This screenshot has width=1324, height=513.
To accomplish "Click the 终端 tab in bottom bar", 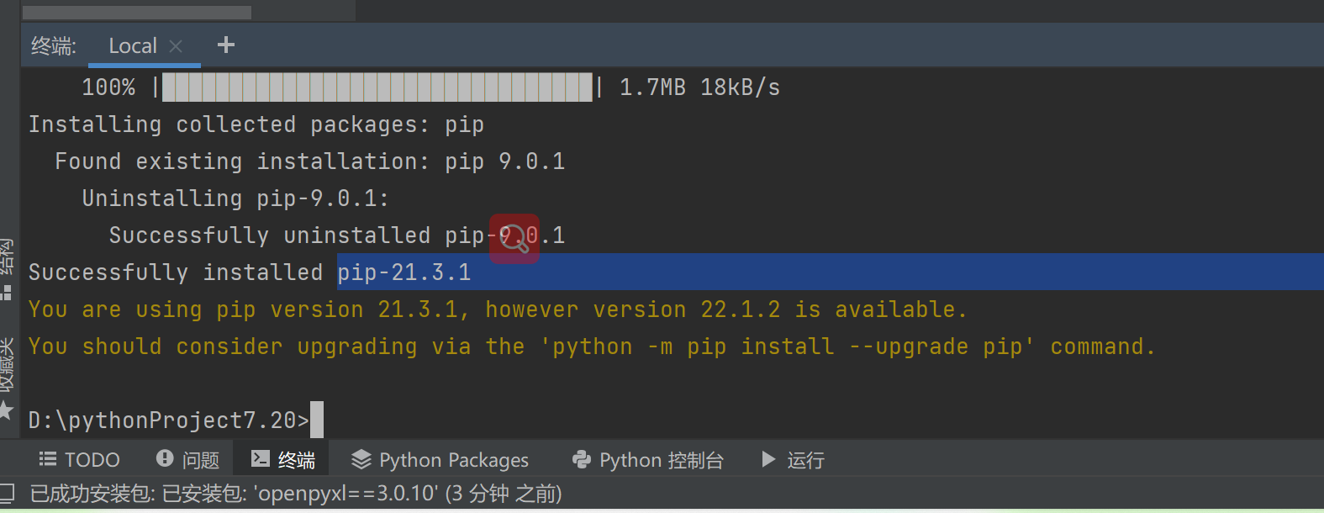I will 284,460.
